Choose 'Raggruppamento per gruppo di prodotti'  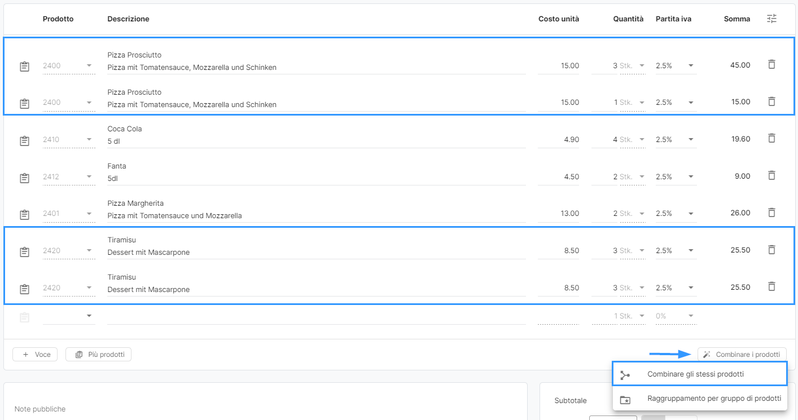coord(713,399)
